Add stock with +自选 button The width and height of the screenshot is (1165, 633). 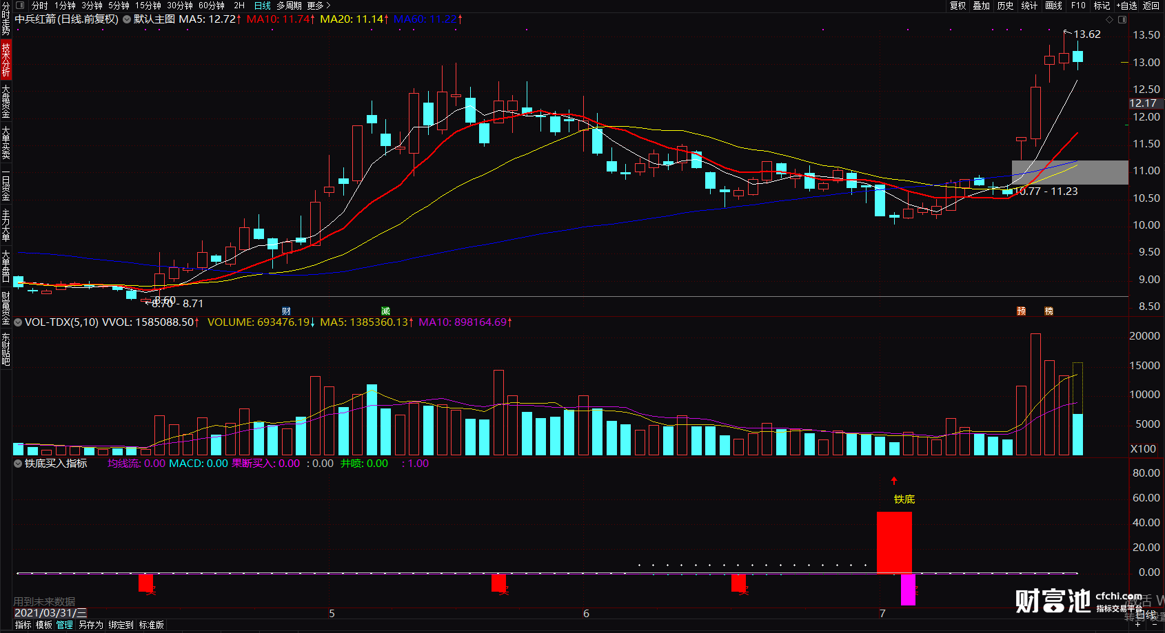coord(1127,6)
